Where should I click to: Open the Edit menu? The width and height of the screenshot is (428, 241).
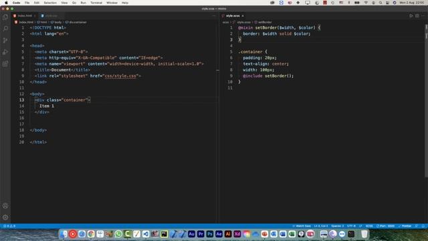point(37,3)
